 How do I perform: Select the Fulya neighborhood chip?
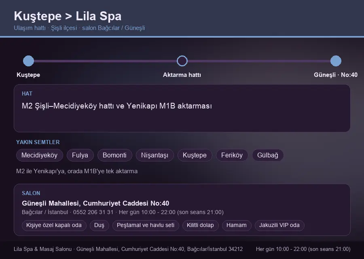80,155
